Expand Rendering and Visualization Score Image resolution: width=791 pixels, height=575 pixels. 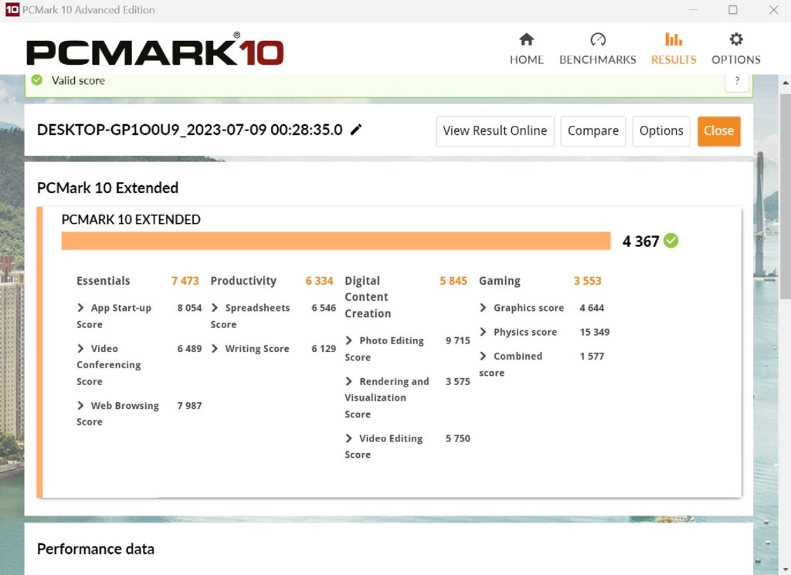pos(348,381)
